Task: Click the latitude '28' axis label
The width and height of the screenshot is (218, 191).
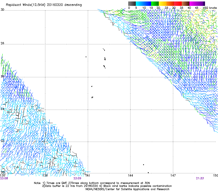Action: click(2, 43)
